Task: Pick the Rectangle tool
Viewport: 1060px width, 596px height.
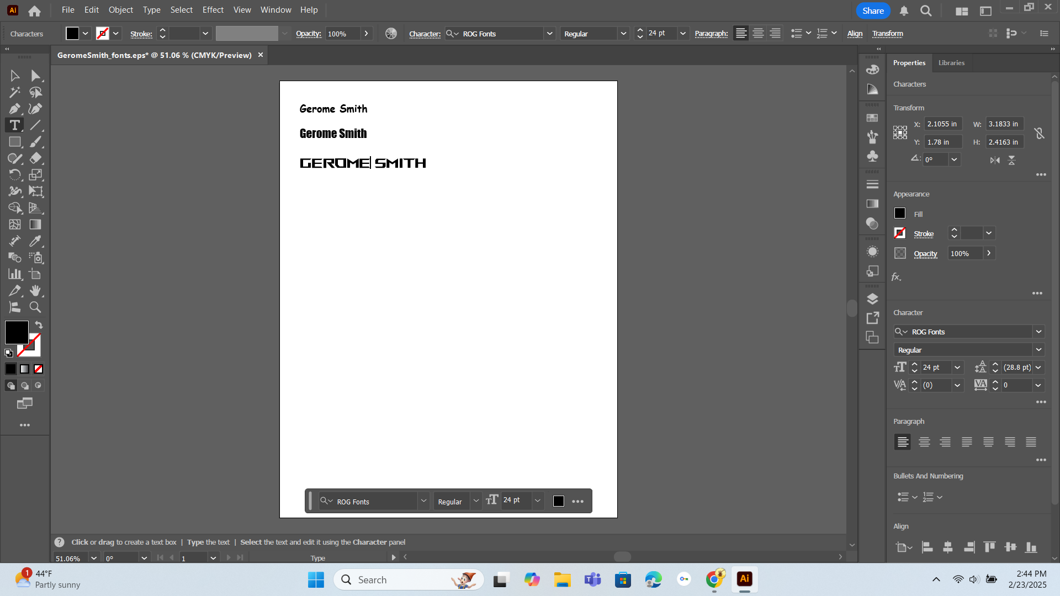Action: coord(14,142)
